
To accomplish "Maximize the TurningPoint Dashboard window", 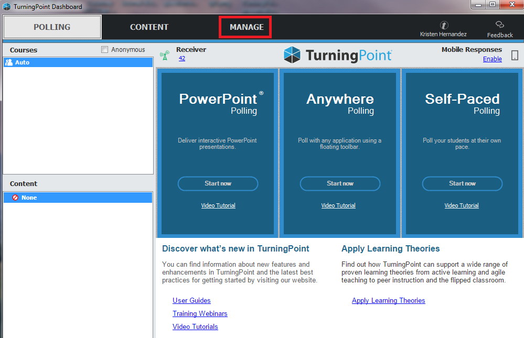I will point(492,4).
